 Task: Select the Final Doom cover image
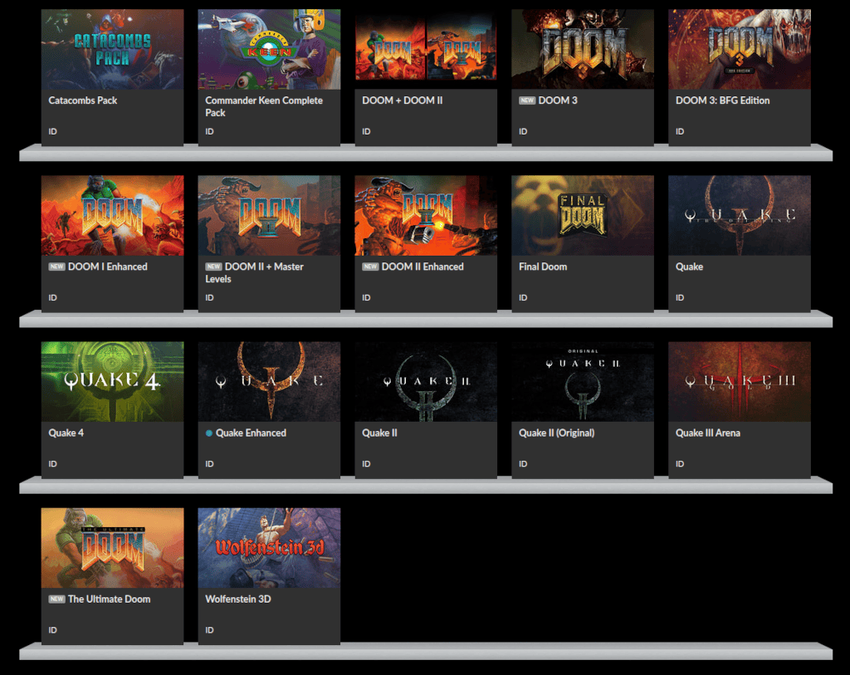(x=583, y=215)
